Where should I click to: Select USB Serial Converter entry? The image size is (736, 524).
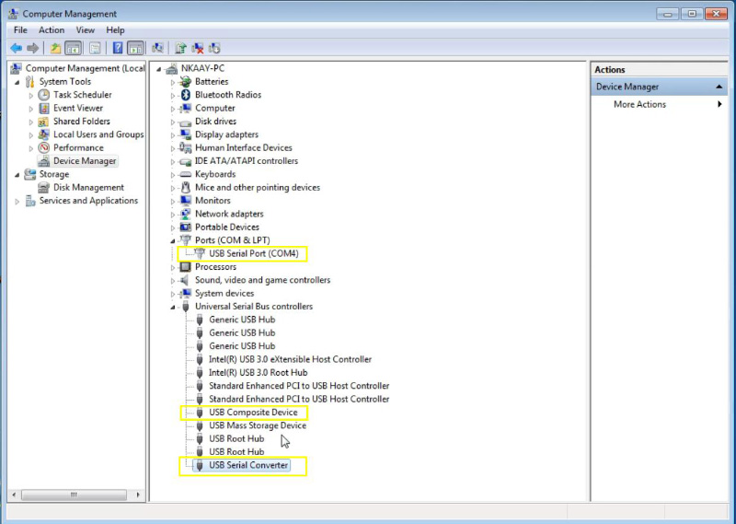point(248,466)
